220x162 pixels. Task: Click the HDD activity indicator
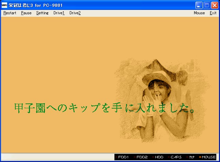[159, 157]
